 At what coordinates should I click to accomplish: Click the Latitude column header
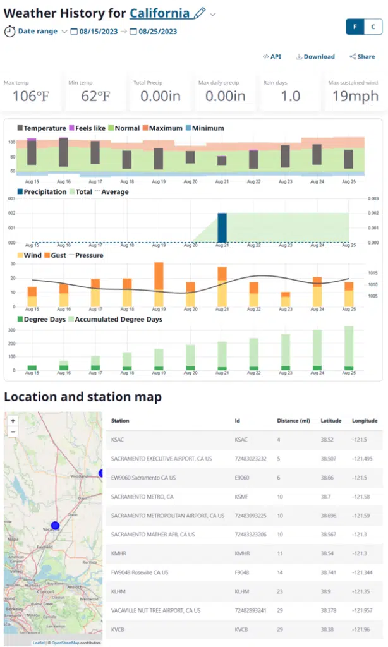(x=331, y=421)
